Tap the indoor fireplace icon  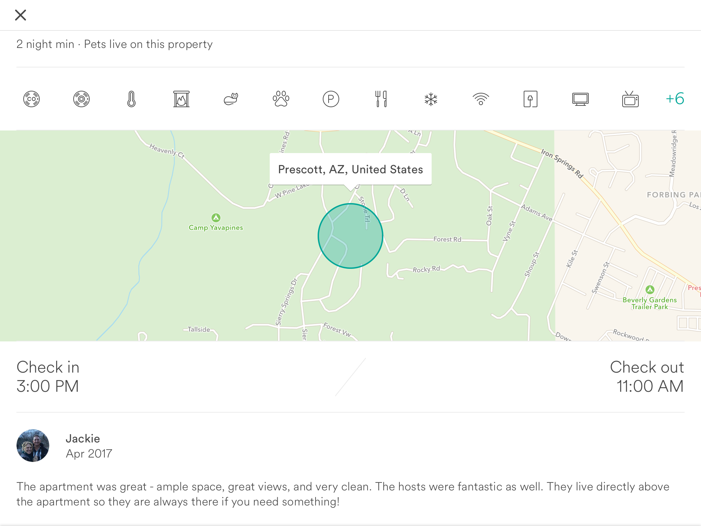pyautogui.click(x=181, y=99)
